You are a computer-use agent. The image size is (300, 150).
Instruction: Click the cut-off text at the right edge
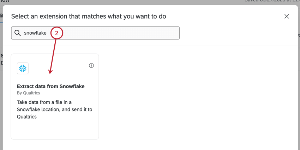tap(298, 36)
